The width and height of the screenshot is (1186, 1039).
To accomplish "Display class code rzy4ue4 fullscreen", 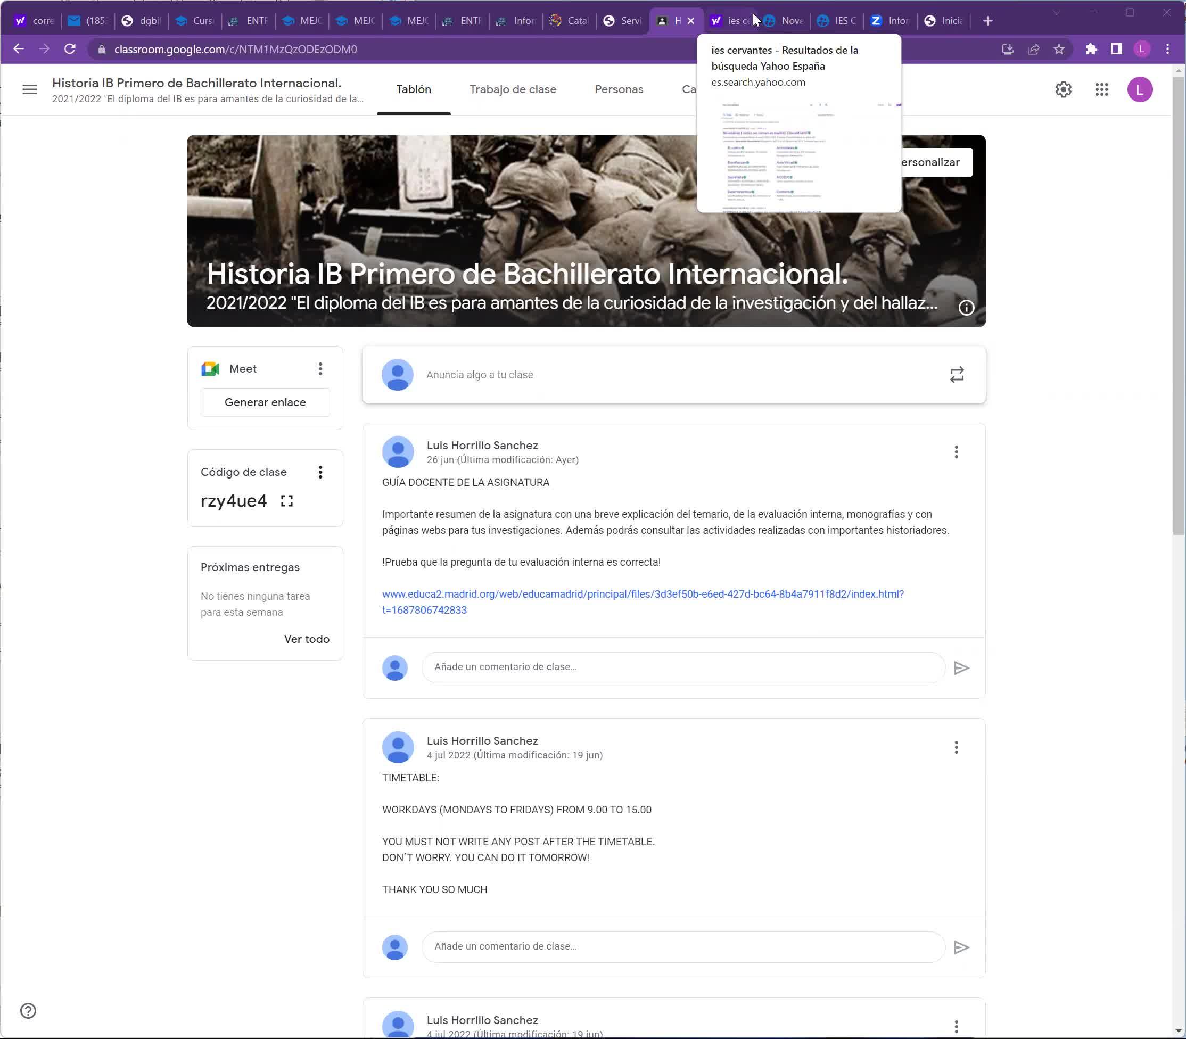I will [286, 501].
